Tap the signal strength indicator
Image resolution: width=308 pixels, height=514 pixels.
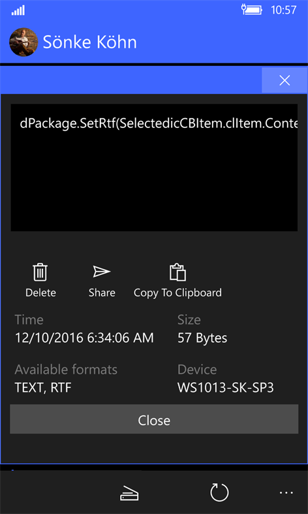coord(18,10)
